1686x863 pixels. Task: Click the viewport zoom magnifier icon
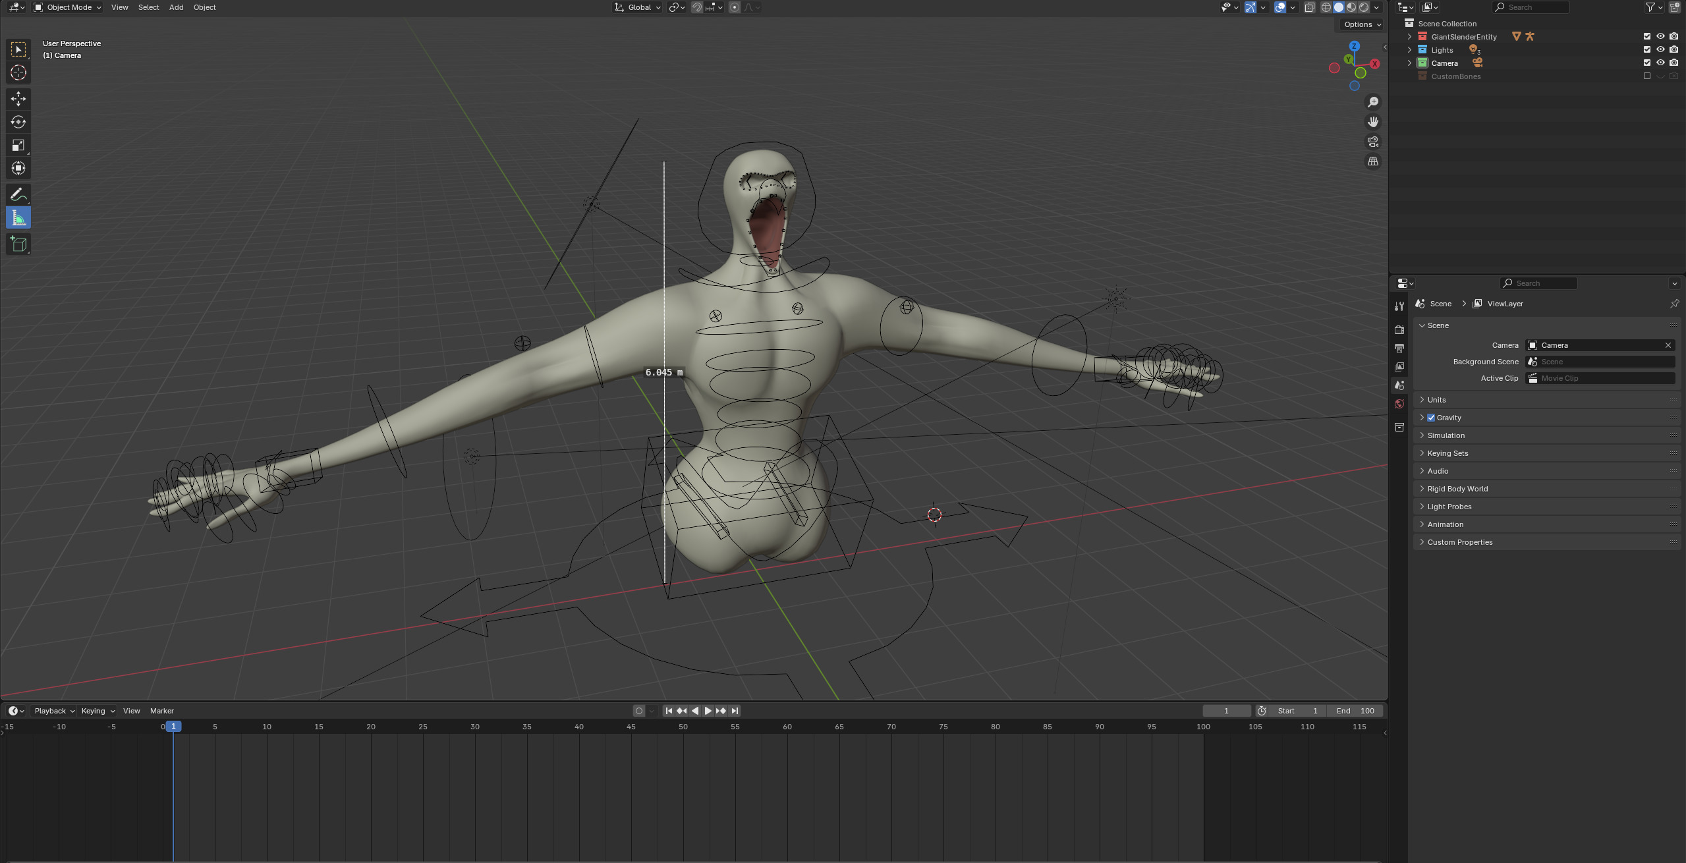pyautogui.click(x=1373, y=102)
